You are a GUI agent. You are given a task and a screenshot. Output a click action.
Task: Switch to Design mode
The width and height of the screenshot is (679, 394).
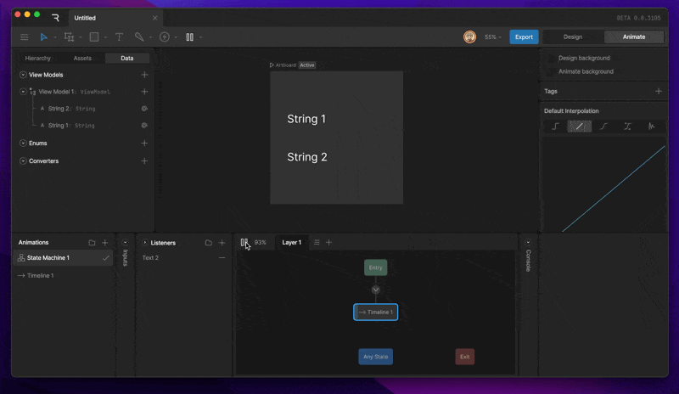[x=572, y=37]
